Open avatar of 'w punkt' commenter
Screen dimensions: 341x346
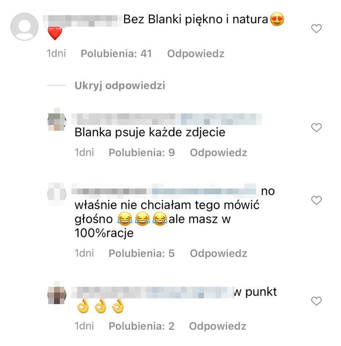click(x=57, y=294)
